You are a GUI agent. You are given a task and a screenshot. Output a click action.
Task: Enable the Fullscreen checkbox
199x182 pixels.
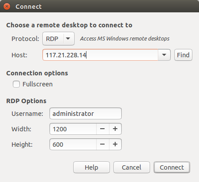(16, 84)
